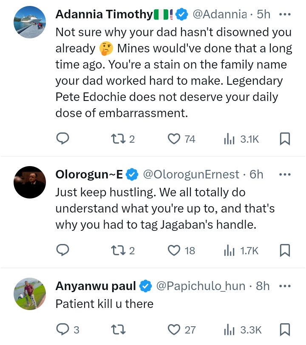Retweet Adannia Timothy's post

point(117,138)
